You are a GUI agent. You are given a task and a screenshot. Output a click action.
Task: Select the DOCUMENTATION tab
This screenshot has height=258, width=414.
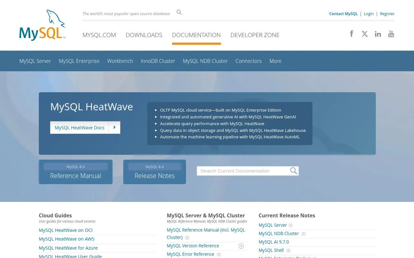pos(196,35)
